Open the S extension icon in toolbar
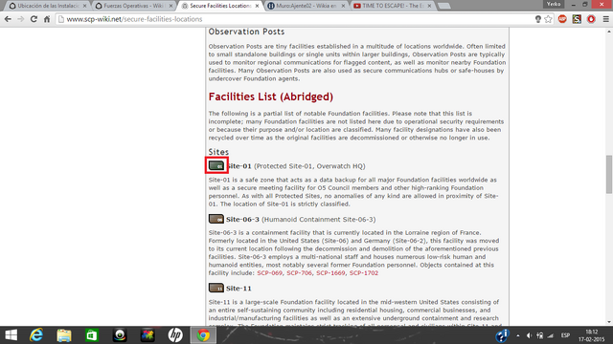This screenshot has height=344, width=613. pos(577,19)
